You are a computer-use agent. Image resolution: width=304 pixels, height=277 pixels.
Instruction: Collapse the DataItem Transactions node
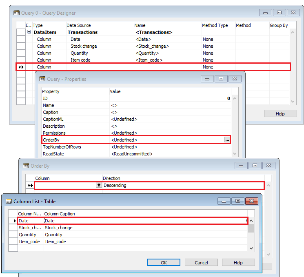(29, 32)
